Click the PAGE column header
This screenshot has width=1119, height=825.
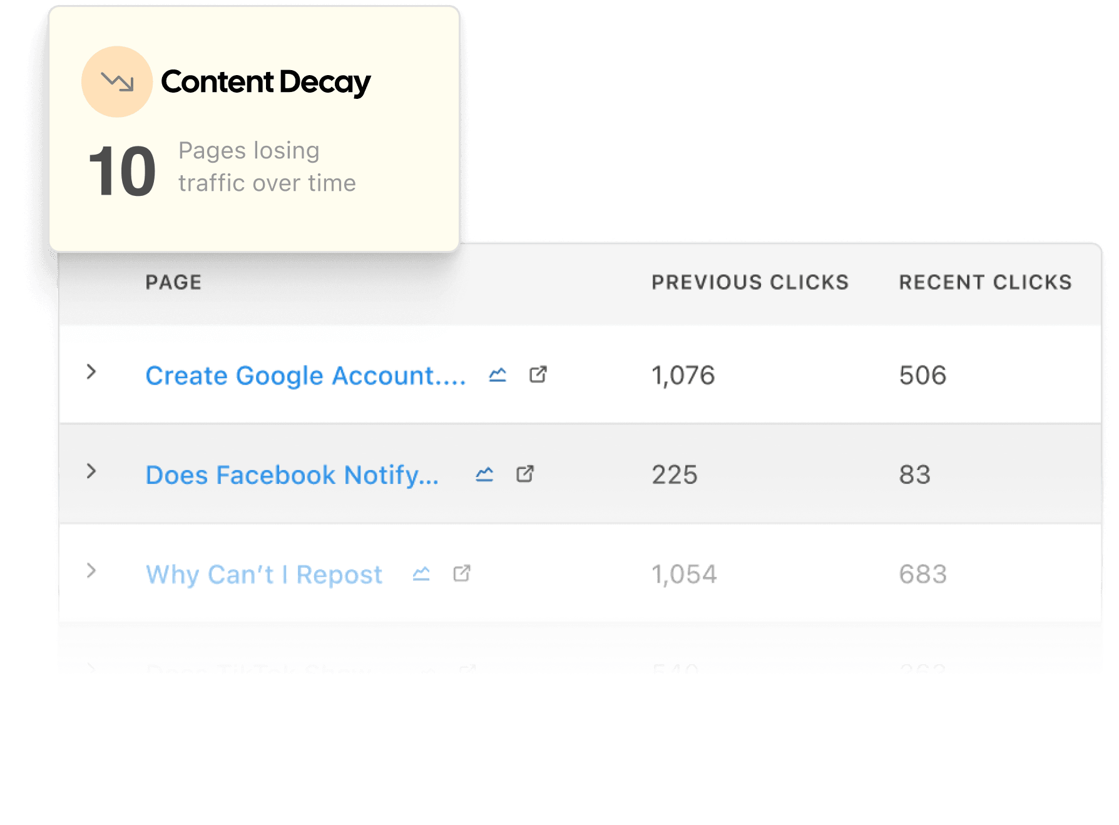(x=173, y=282)
